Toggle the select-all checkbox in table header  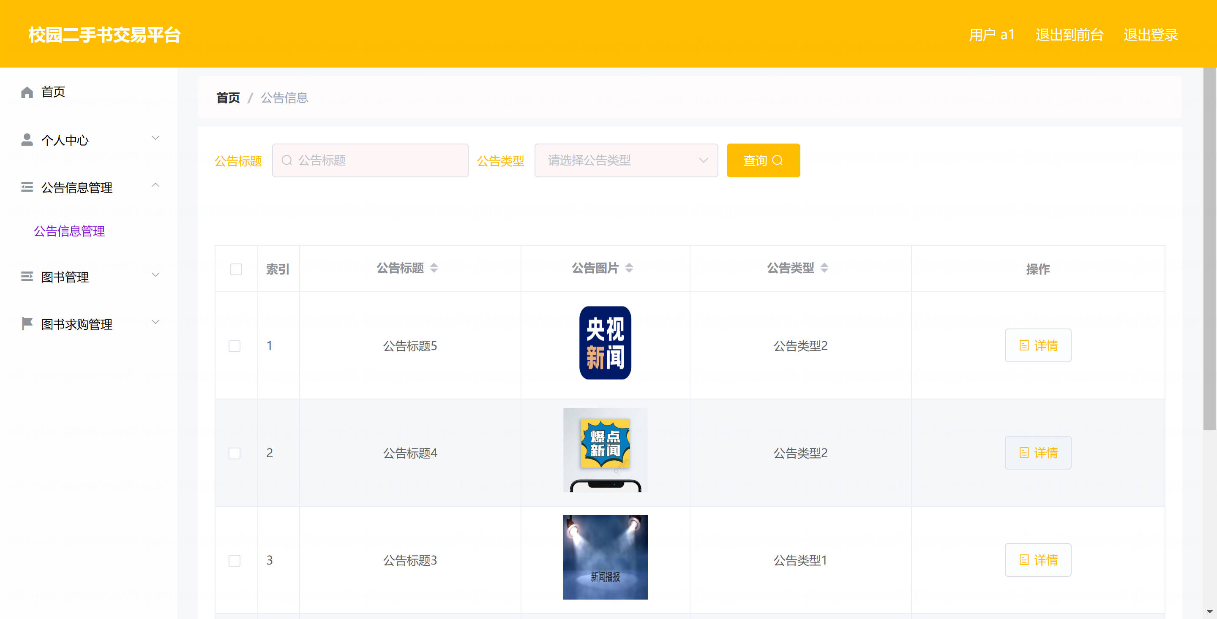[236, 269]
